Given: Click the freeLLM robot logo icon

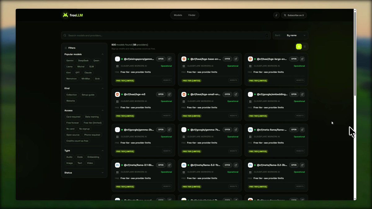Looking at the screenshot, I should (x=65, y=15).
